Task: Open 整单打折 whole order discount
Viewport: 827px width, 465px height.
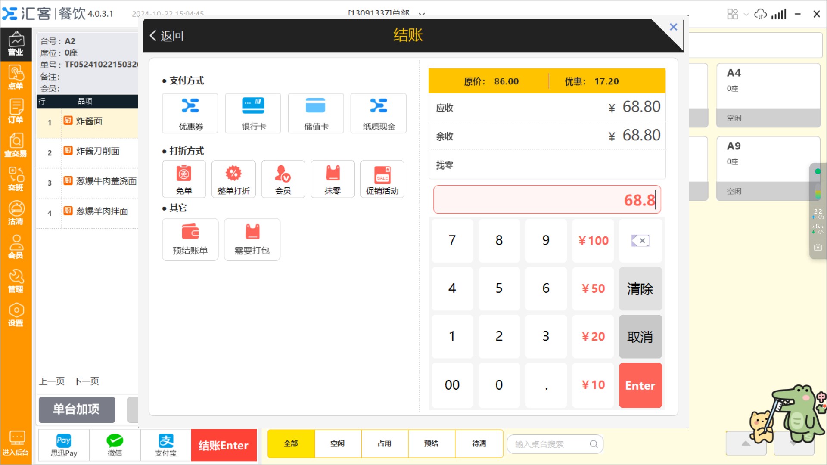Action: (233, 179)
